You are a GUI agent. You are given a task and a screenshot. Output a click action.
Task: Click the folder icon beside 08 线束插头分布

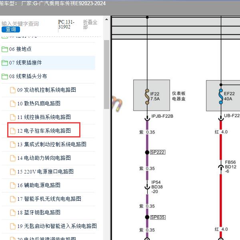pos(5,77)
